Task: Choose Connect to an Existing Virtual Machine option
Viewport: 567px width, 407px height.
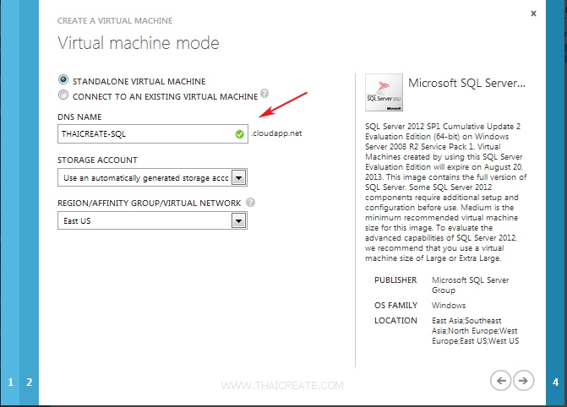Action: coord(63,95)
